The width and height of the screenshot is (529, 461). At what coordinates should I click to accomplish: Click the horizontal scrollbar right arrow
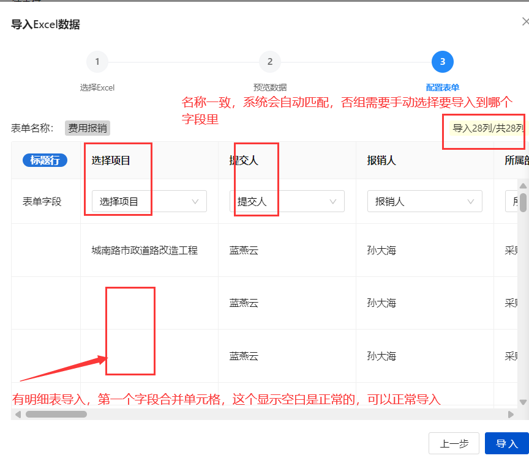click(x=511, y=414)
